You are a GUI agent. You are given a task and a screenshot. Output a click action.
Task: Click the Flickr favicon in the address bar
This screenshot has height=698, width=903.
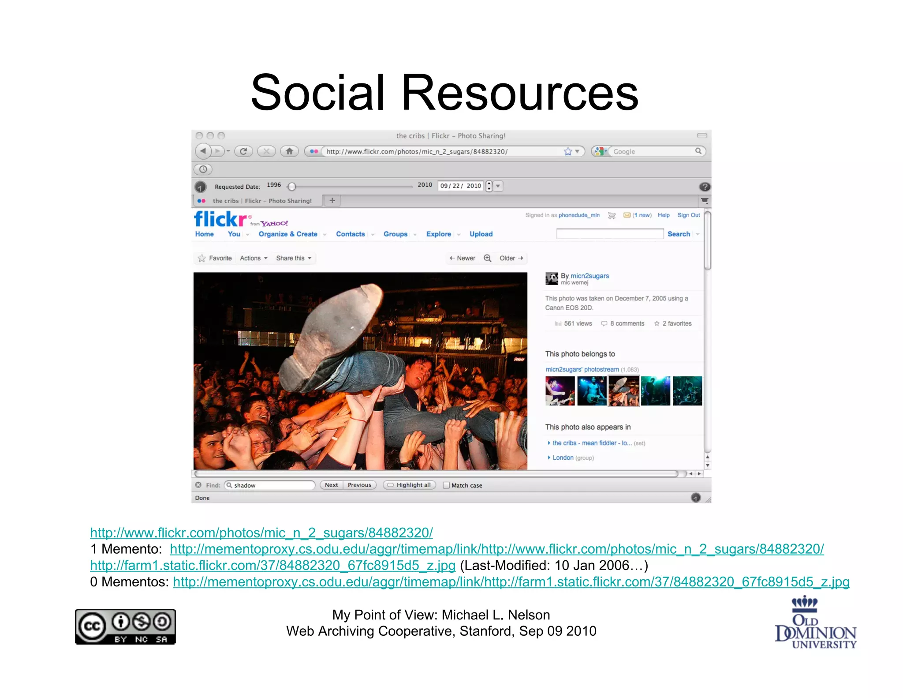click(x=314, y=151)
